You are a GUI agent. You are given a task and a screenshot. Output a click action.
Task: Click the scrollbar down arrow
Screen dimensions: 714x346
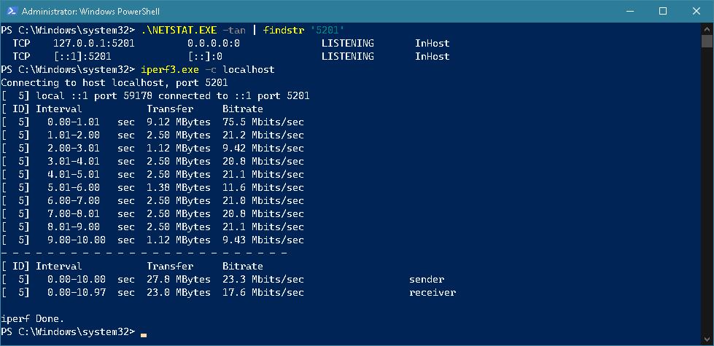pyautogui.click(x=707, y=339)
